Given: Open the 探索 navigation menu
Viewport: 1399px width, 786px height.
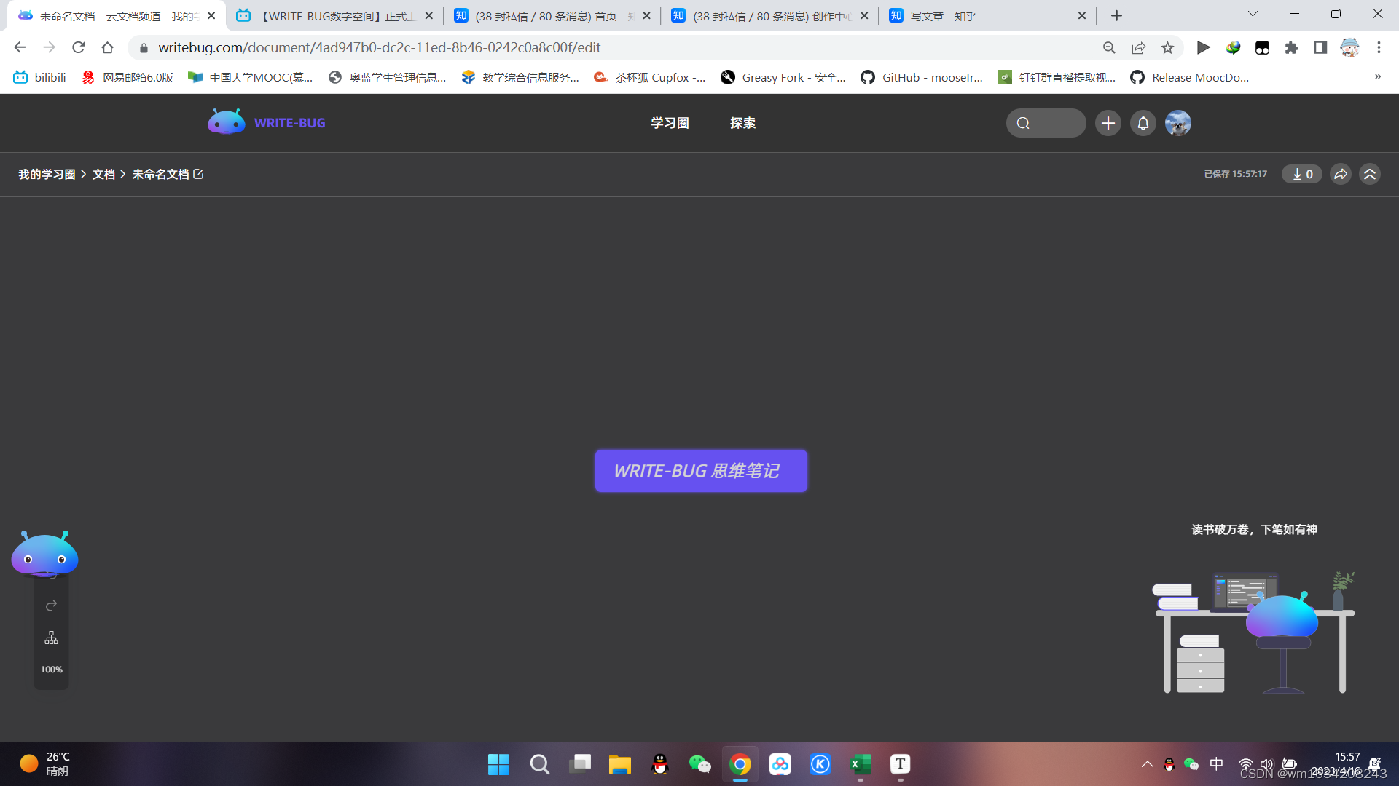Looking at the screenshot, I should pyautogui.click(x=742, y=123).
